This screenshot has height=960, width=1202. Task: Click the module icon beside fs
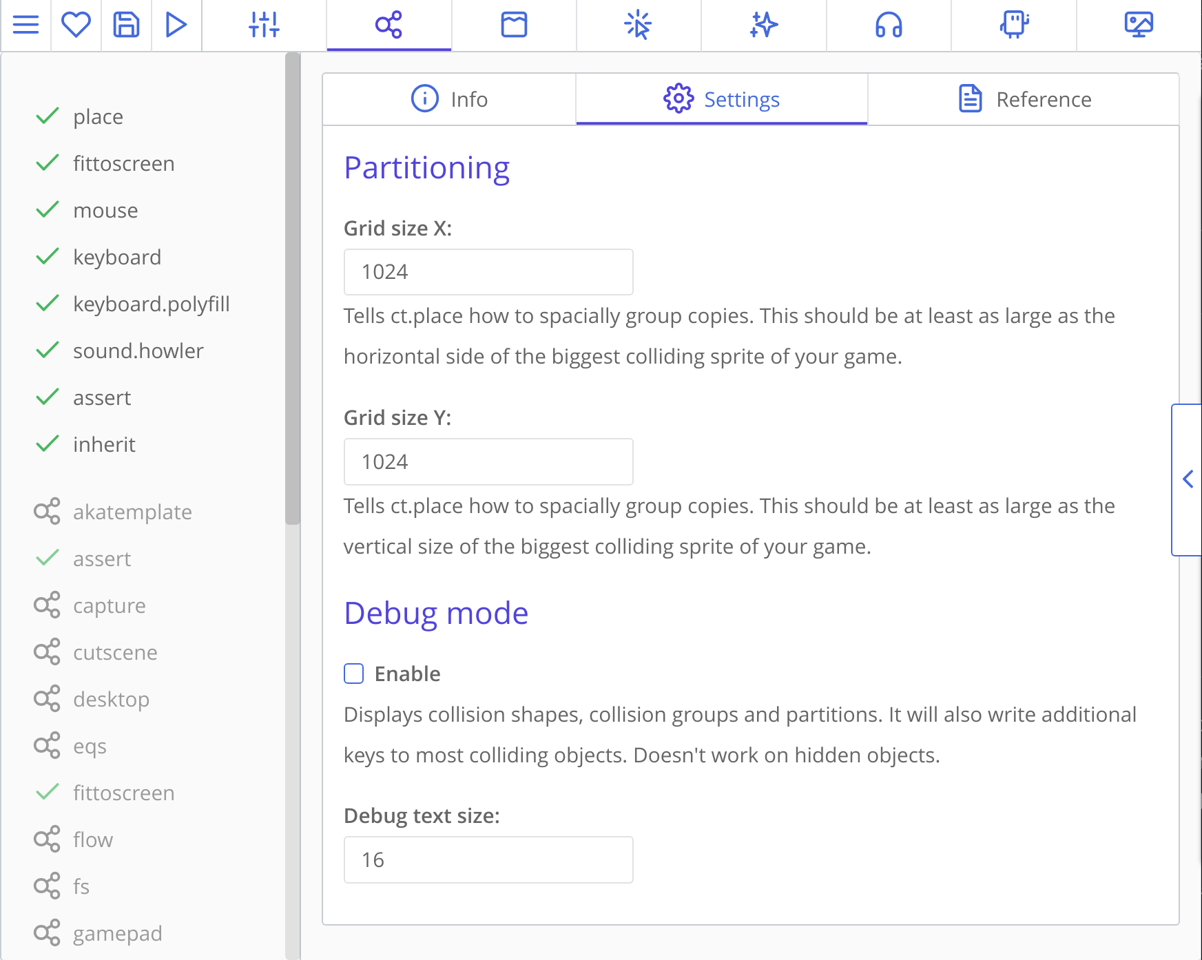click(x=47, y=886)
